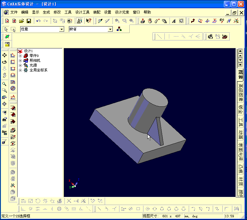Viewport: 247px width, 220px height.
Task: Jump to first catalog tab with top arrow
Action: pos(240,51)
